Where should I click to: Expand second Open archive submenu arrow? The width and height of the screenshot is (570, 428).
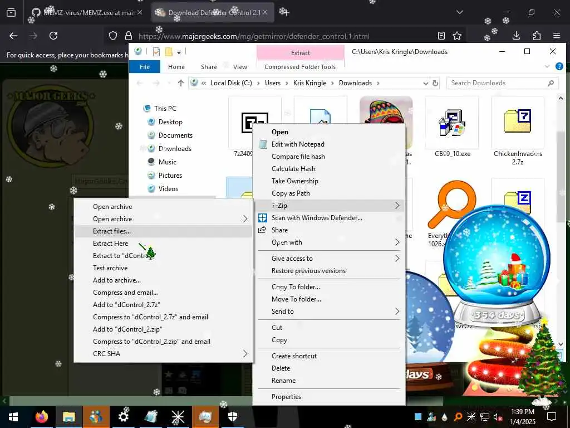pos(245,218)
